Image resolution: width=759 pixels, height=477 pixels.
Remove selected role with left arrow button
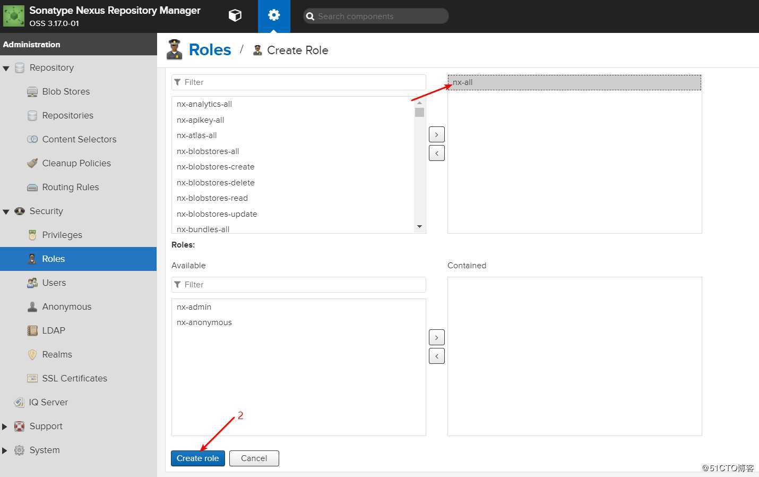436,356
